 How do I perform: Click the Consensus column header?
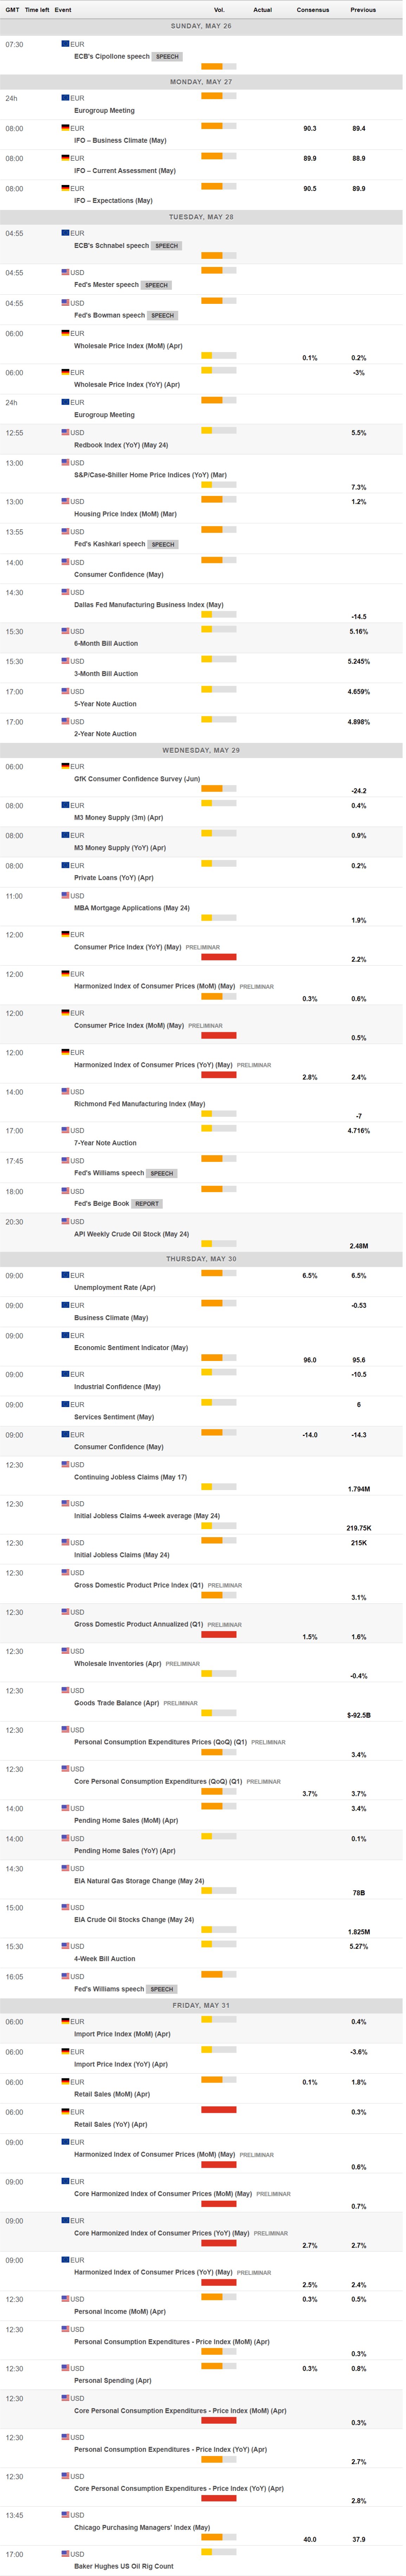pyautogui.click(x=312, y=10)
